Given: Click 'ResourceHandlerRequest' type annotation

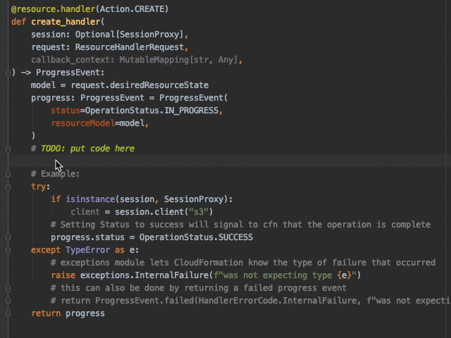Looking at the screenshot, I should [130, 47].
